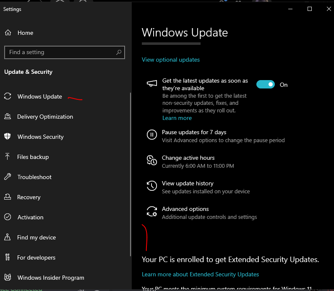Open View update history
Screen dimensions: 334x291
188,183
